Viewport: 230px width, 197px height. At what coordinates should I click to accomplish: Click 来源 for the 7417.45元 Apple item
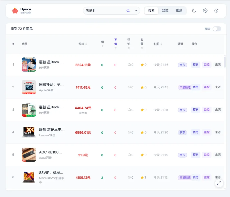point(218,87)
